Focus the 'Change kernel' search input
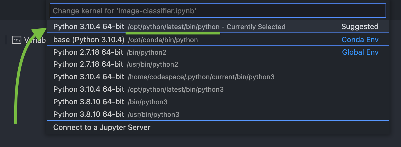The height and width of the screenshot is (147, 401). [x=217, y=11]
